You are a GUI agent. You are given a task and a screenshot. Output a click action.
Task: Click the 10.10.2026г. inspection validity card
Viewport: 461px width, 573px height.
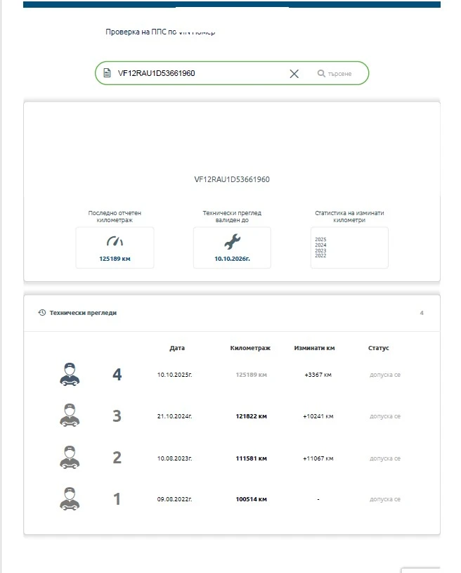pyautogui.click(x=232, y=247)
